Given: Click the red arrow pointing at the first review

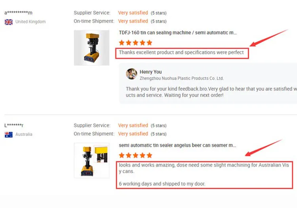Looking at the screenshot, I should 268,38.
